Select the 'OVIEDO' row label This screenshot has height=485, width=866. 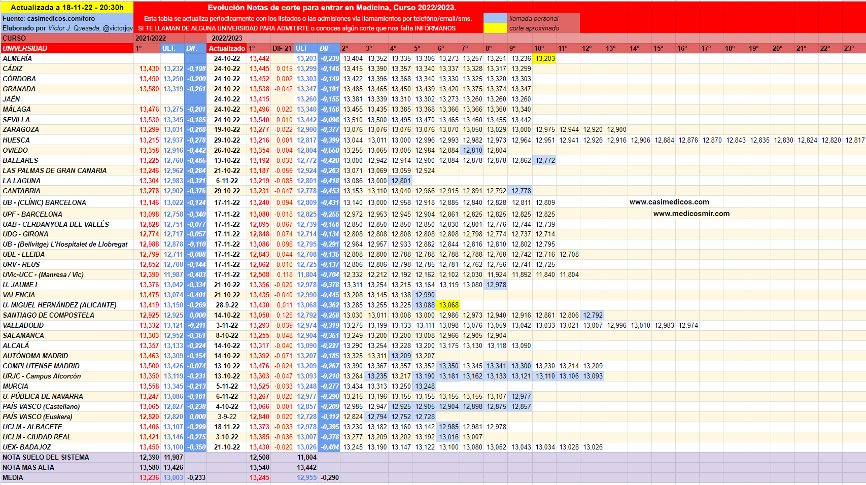(x=67, y=150)
